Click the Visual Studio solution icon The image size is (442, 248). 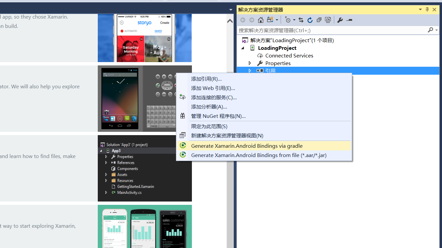coord(245,40)
